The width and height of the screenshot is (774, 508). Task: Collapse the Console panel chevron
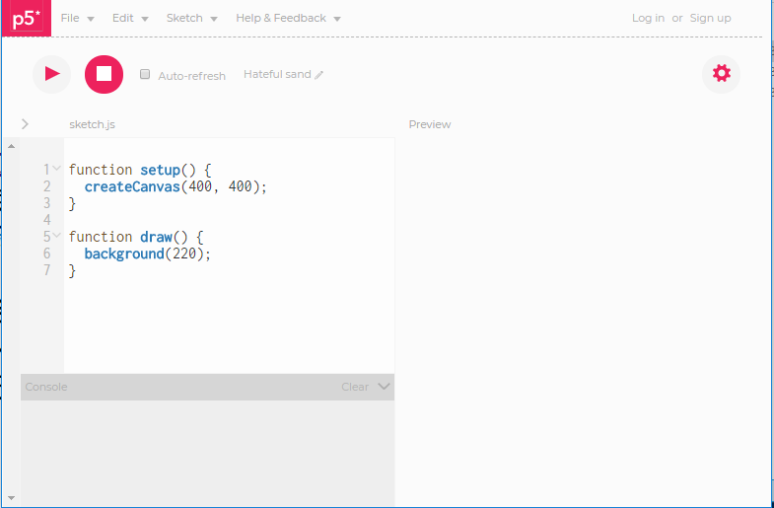pyautogui.click(x=384, y=387)
